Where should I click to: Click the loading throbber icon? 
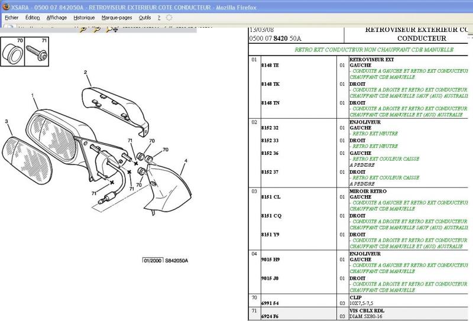(x=169, y=18)
